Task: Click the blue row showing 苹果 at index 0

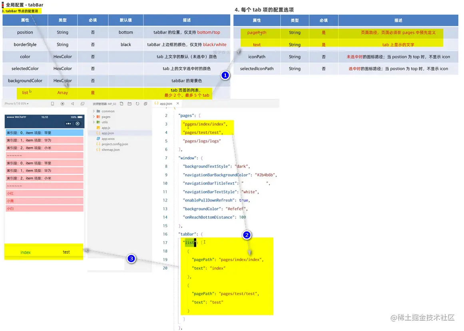Action: point(44,133)
